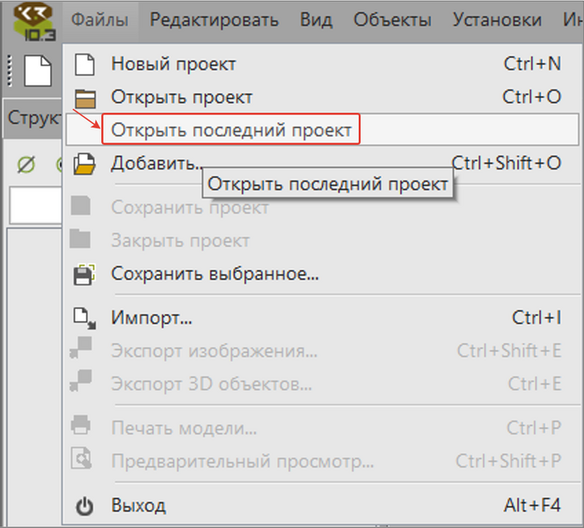Click the Ctrl+I shortcut text
The height and width of the screenshot is (528, 584).
[x=537, y=318]
